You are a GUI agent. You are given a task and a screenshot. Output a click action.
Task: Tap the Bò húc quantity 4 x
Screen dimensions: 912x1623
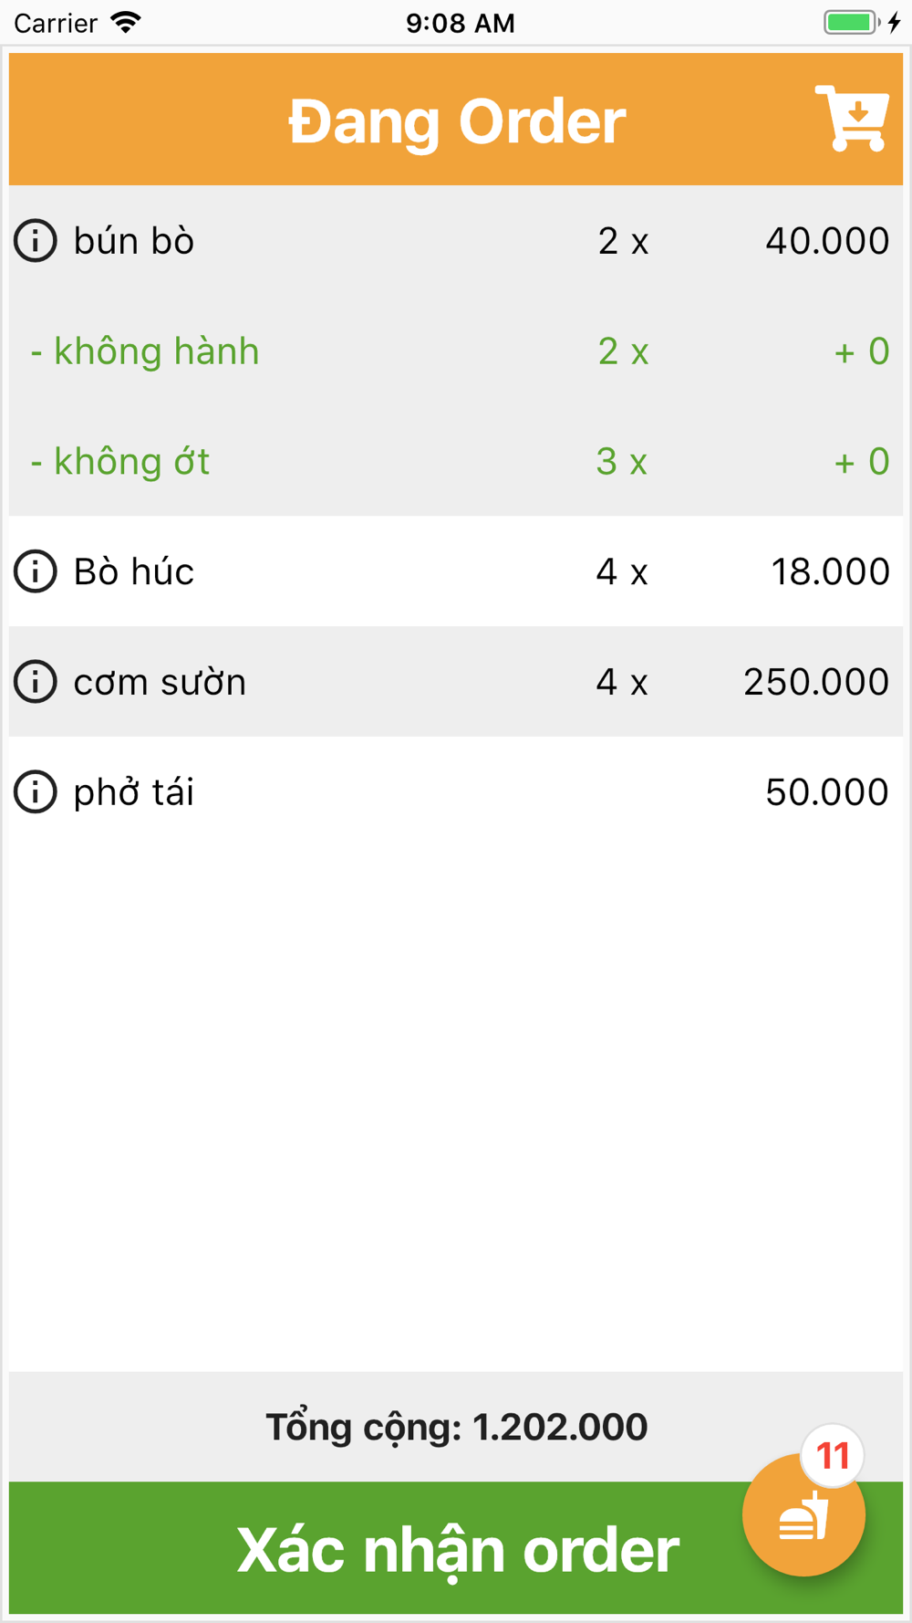pyautogui.click(x=622, y=571)
